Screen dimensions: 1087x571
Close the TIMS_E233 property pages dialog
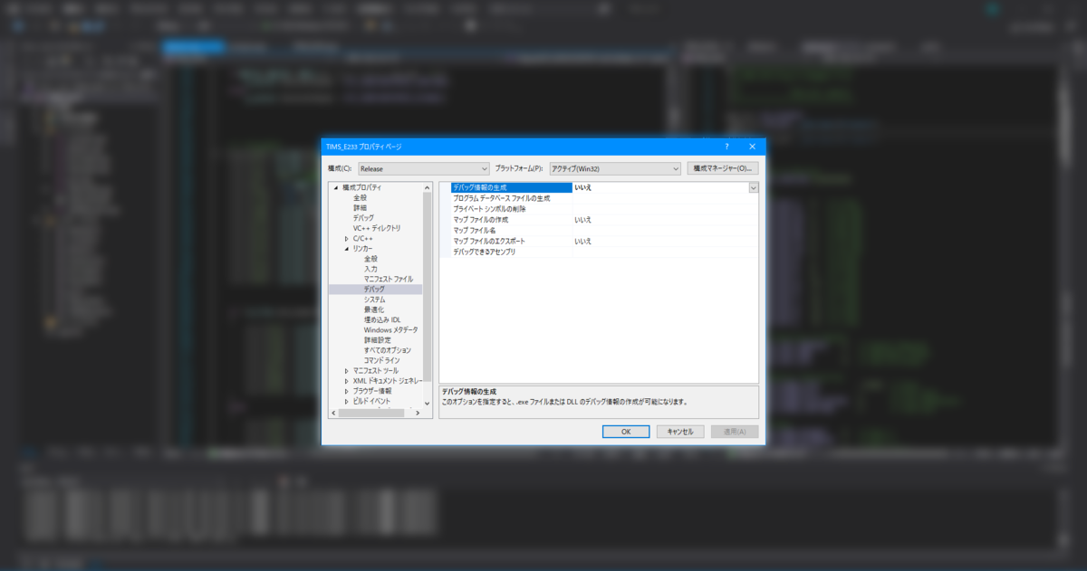click(x=752, y=147)
